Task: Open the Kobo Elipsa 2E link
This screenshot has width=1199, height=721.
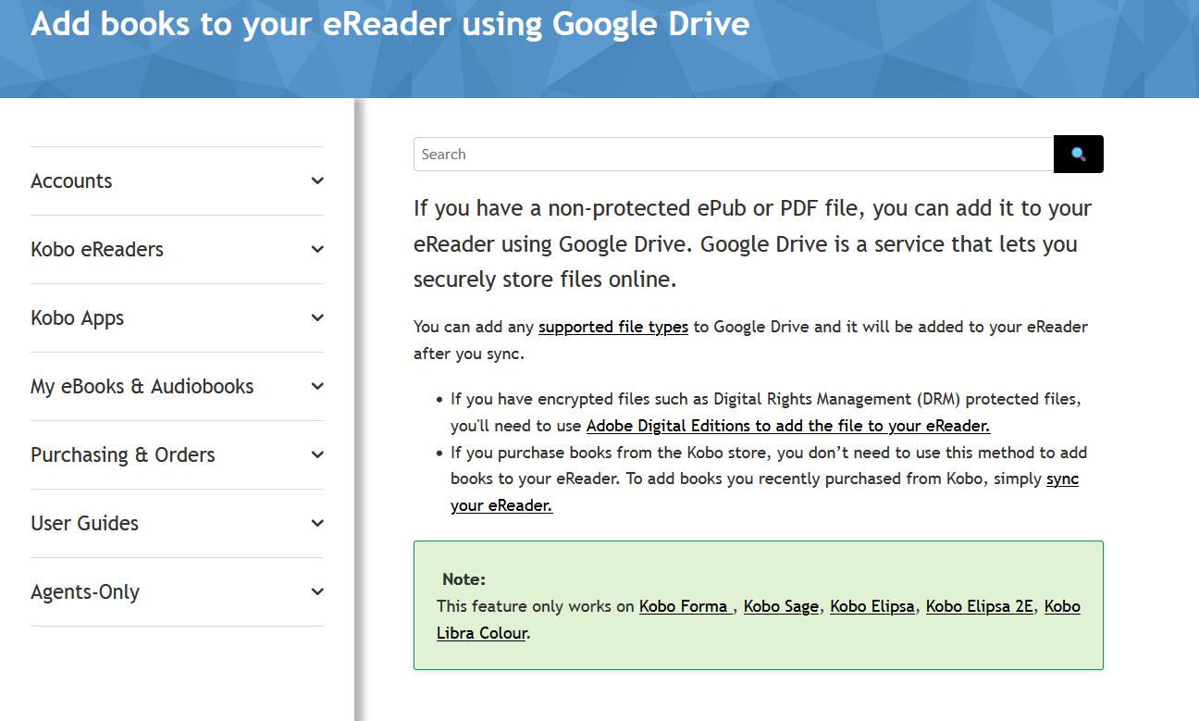Action: coord(979,606)
